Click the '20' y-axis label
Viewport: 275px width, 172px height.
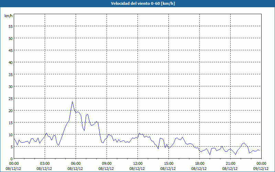[x=11, y=111]
